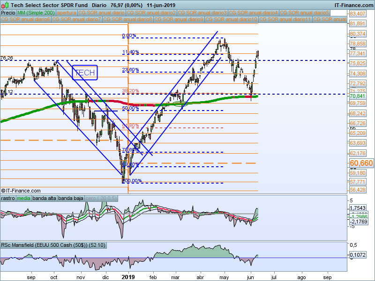
Task: Click the 72,792 price level label
Action: tap(358, 83)
